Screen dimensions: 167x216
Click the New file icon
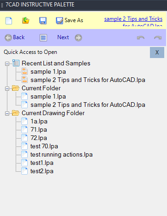(x=9, y=21)
